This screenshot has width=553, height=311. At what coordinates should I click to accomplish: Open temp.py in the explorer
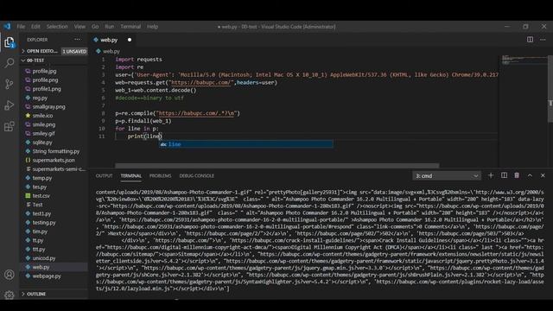[x=42, y=178]
